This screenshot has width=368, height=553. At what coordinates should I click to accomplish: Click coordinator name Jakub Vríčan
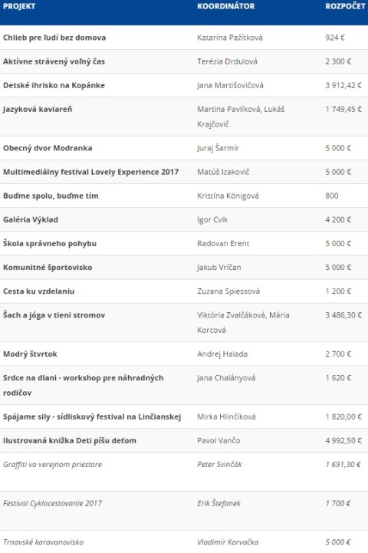coord(219,268)
